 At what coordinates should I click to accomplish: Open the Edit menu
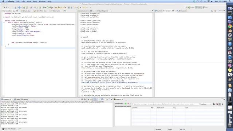pyautogui.click(x=23, y=1)
